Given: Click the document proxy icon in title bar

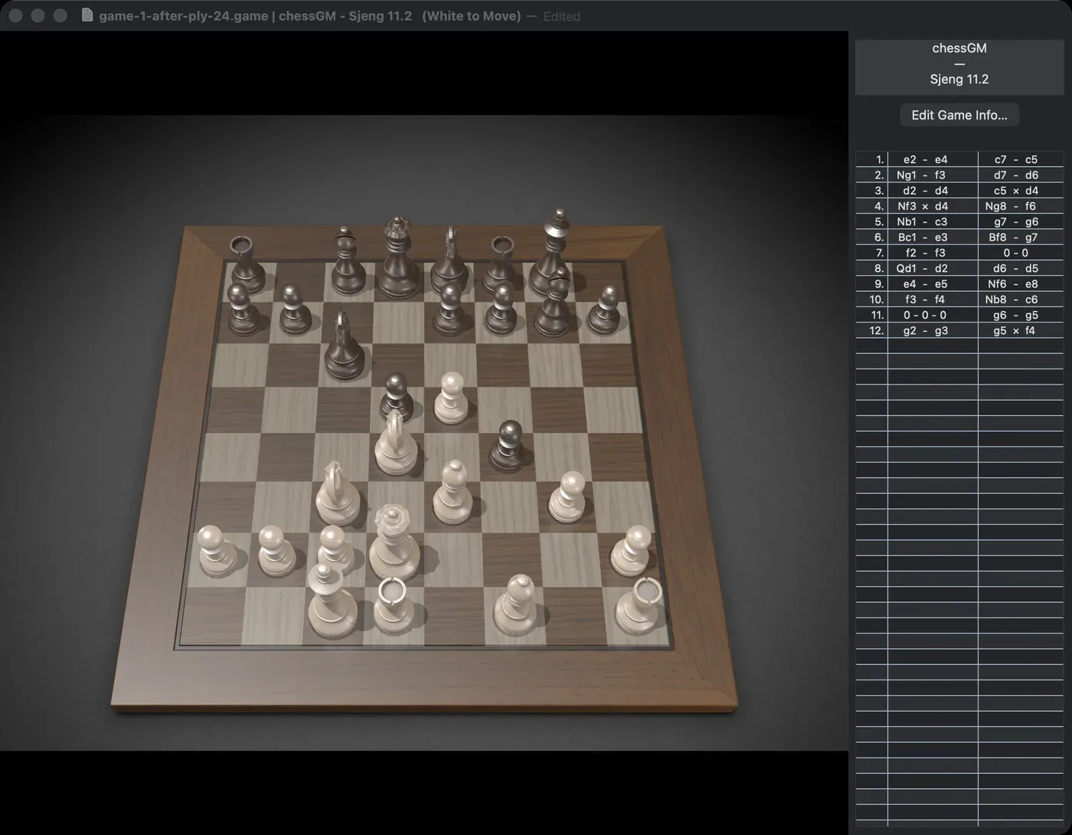Looking at the screenshot, I should 87,15.
